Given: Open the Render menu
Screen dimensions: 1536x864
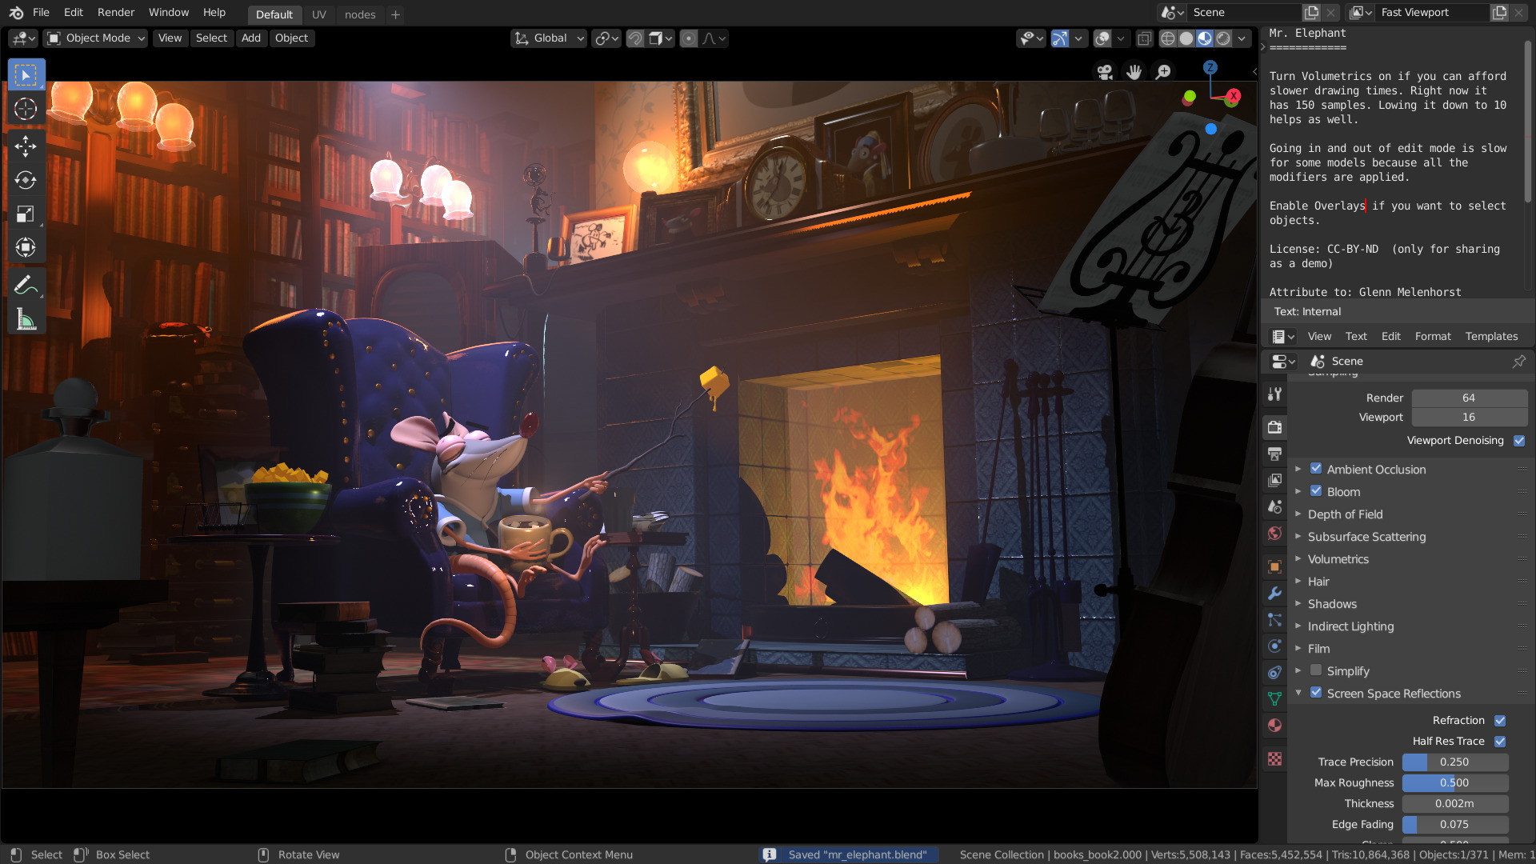Looking at the screenshot, I should tap(116, 13).
